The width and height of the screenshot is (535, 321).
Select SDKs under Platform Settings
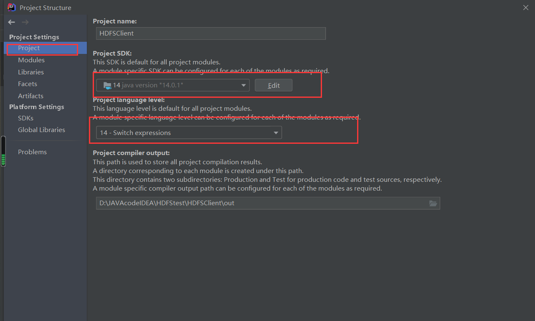pos(25,118)
